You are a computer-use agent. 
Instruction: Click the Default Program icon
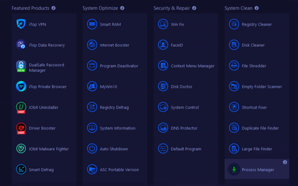point(163,149)
